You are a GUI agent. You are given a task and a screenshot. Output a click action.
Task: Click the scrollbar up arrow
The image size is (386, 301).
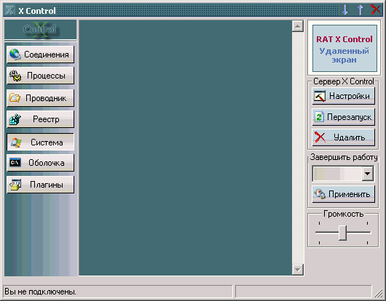298,26
